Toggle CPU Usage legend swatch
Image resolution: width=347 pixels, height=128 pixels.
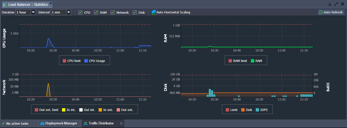[x=86, y=61]
